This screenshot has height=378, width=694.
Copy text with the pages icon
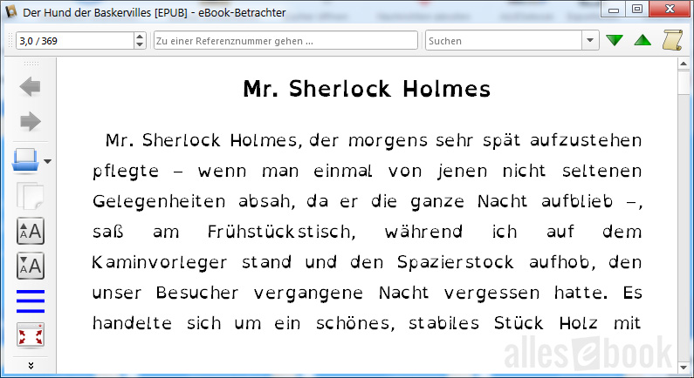(x=30, y=196)
